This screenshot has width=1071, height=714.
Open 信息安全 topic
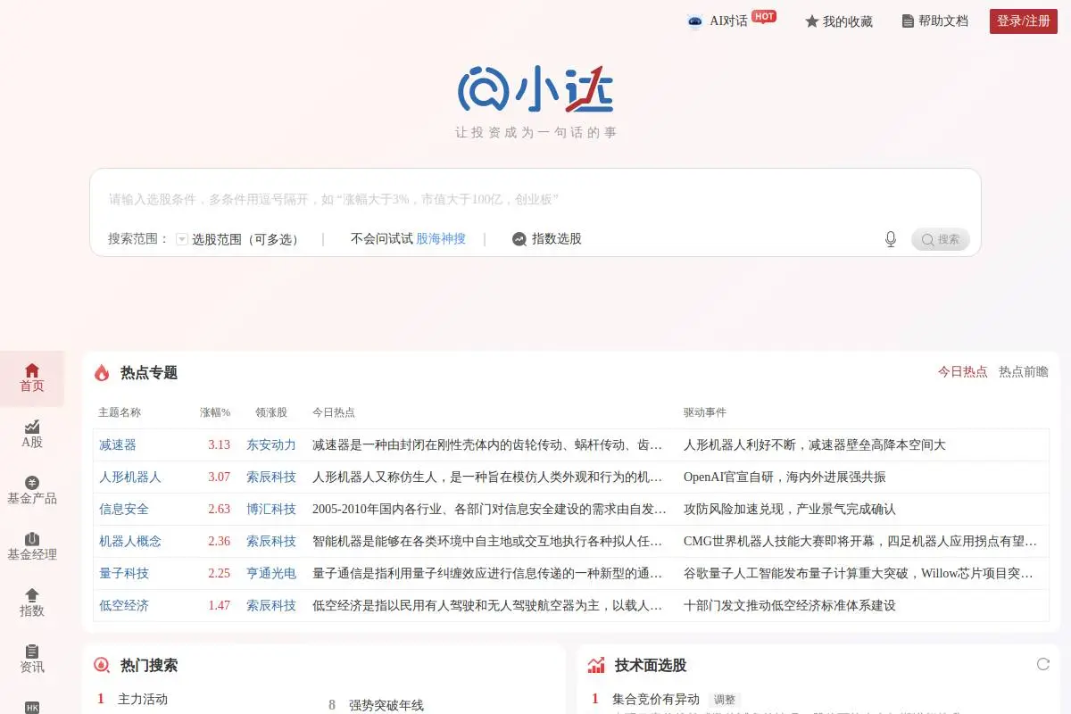124,509
